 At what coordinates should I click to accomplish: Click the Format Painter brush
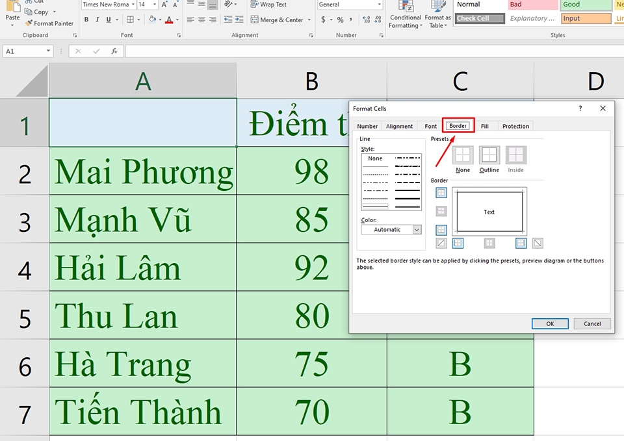pyautogui.click(x=29, y=23)
